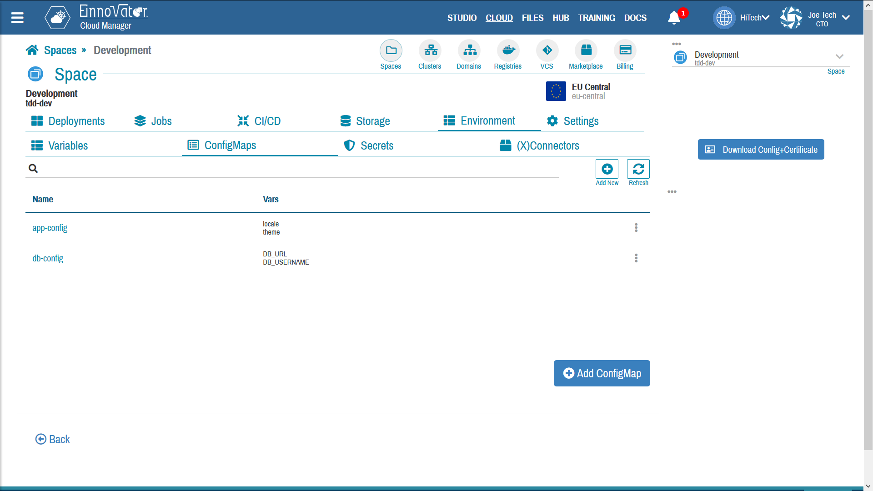873x491 pixels.
Task: Click the EinnoVator Cloud Manager logo
Action: pyautogui.click(x=96, y=17)
